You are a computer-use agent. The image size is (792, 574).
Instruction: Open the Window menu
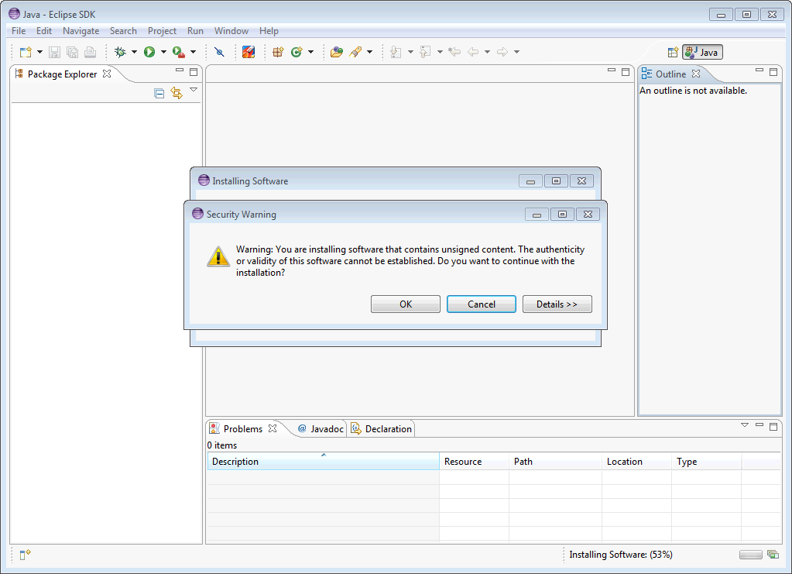(x=231, y=31)
